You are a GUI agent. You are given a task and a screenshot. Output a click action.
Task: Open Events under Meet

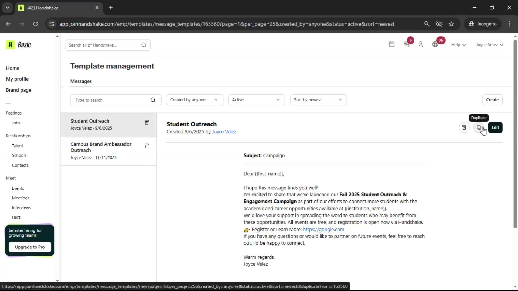tap(18, 188)
